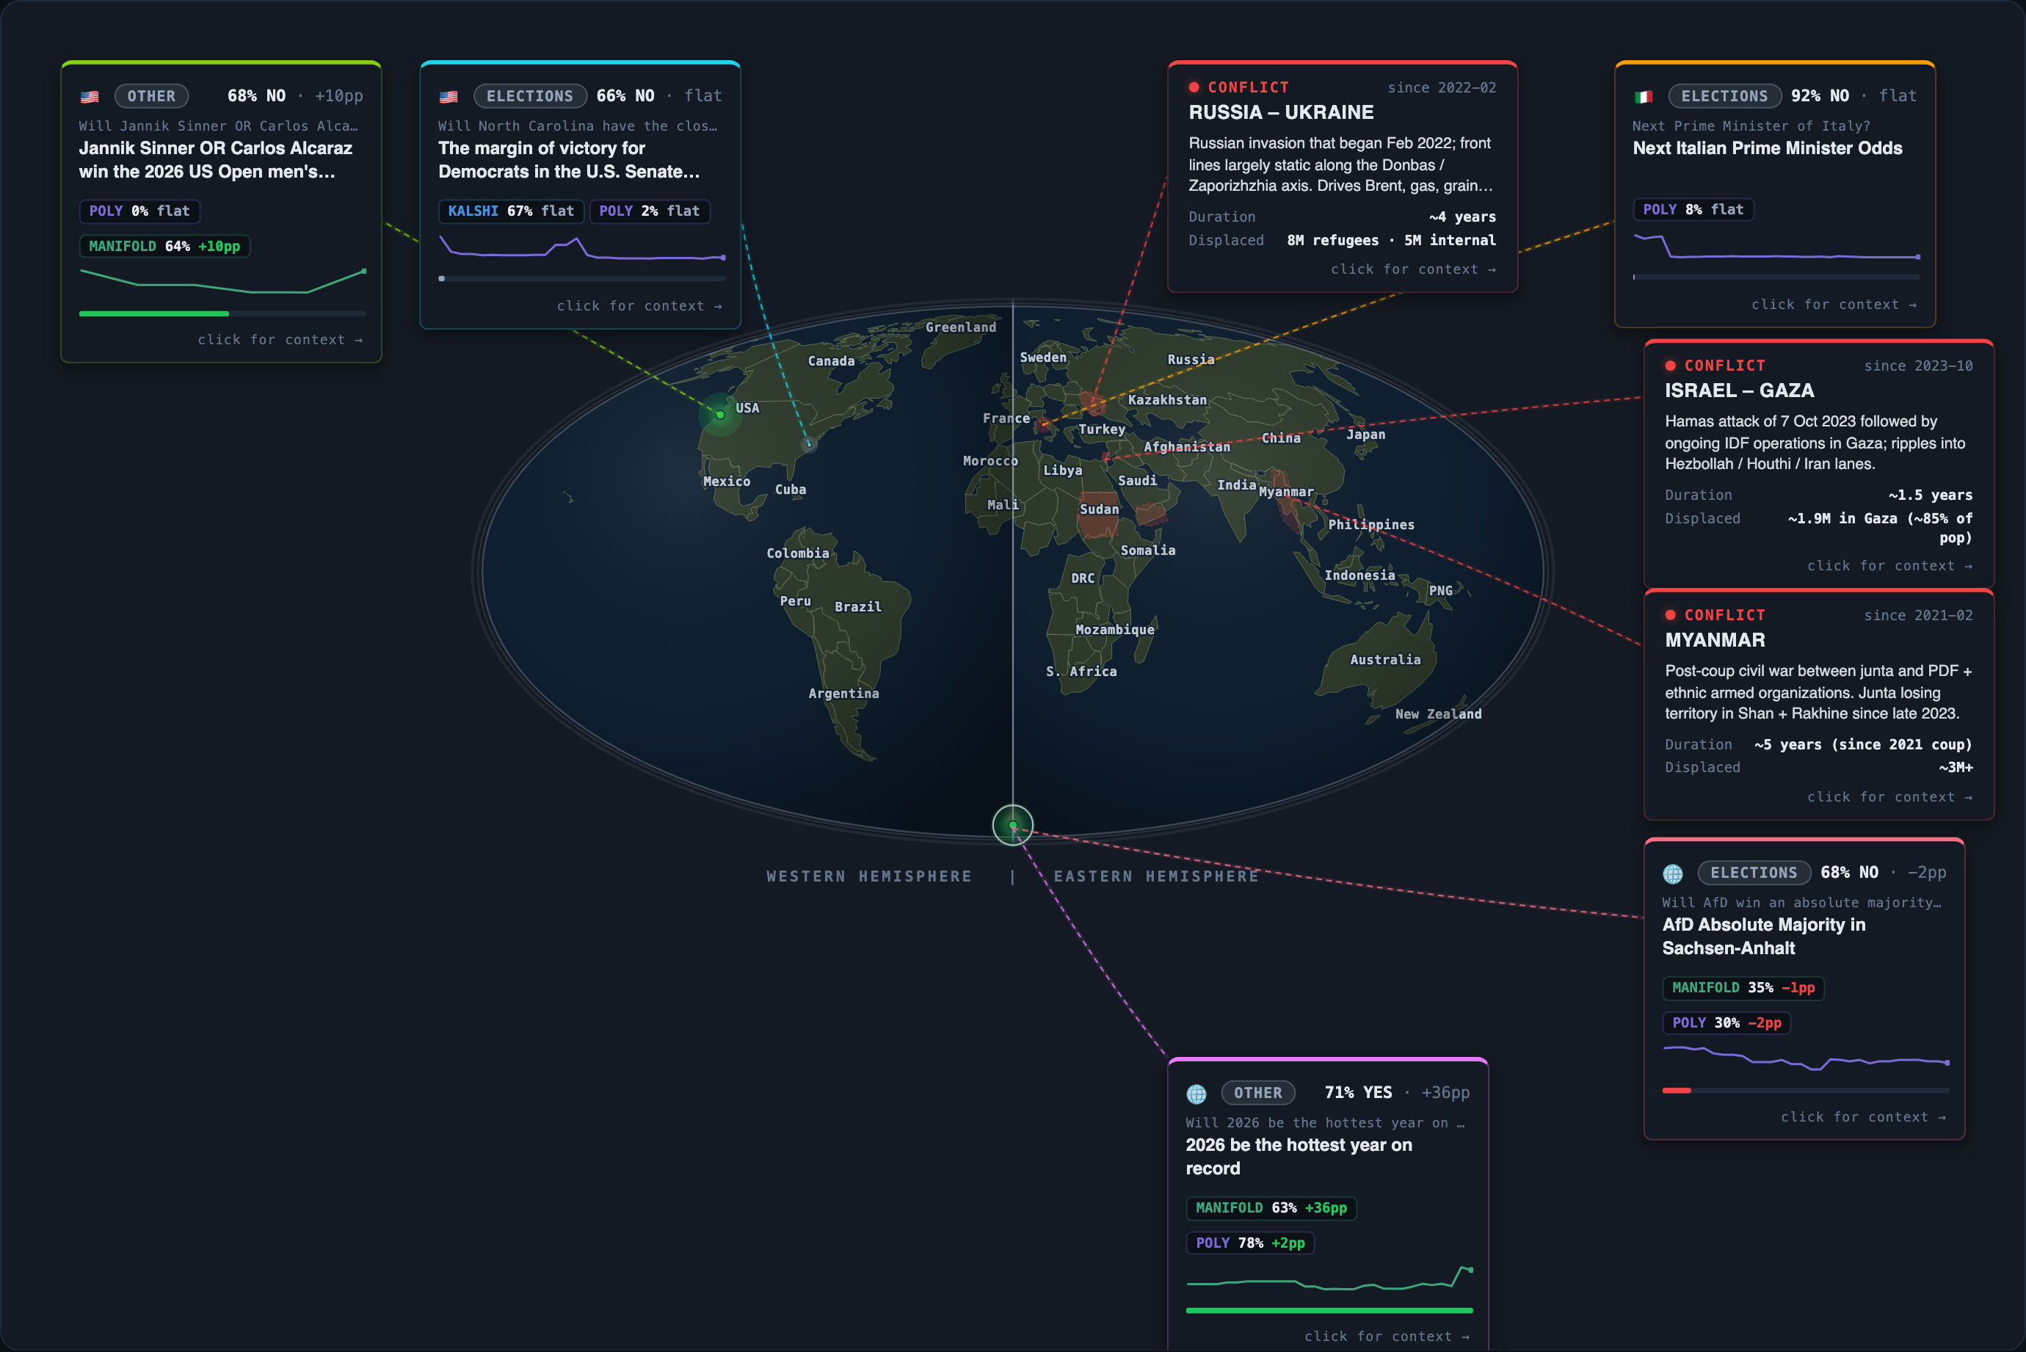Click for context on AfD card
Image resolution: width=2026 pixels, height=1352 pixels.
(1864, 1116)
